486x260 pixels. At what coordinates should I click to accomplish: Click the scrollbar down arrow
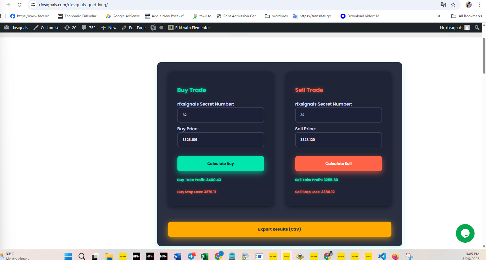click(484, 247)
